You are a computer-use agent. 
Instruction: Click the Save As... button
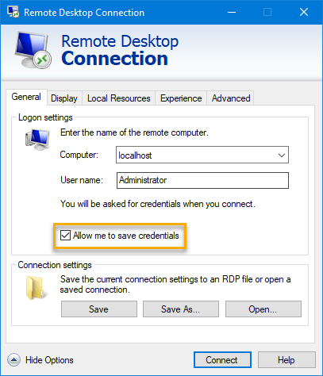click(181, 309)
